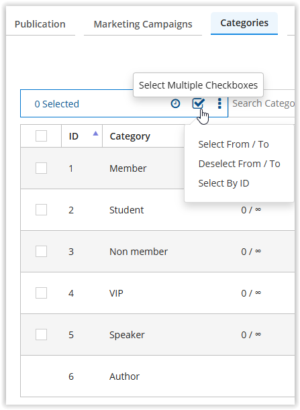The width and height of the screenshot is (300, 410).
Task: Click the Select Multiple Checkboxes icon
Action: [198, 103]
